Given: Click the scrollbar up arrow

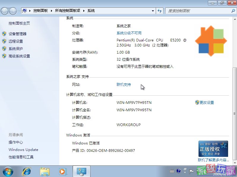Looking at the screenshot, I should [235, 19].
